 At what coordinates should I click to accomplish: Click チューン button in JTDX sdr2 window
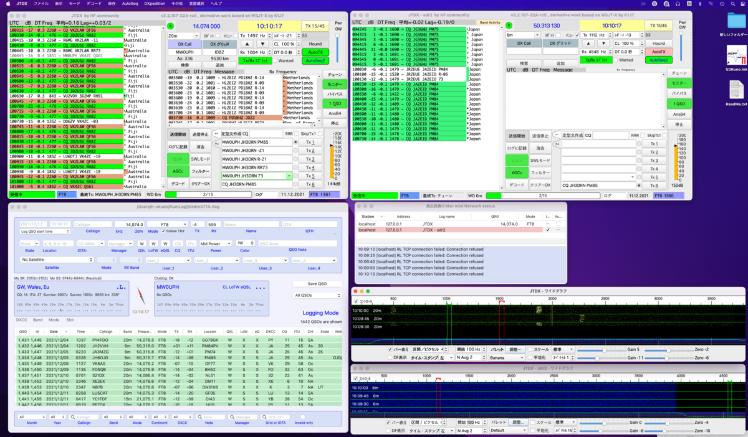679,72
